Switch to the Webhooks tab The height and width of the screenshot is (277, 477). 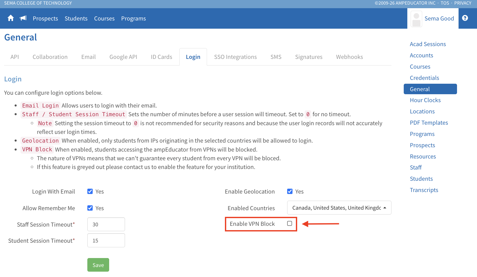pyautogui.click(x=349, y=57)
